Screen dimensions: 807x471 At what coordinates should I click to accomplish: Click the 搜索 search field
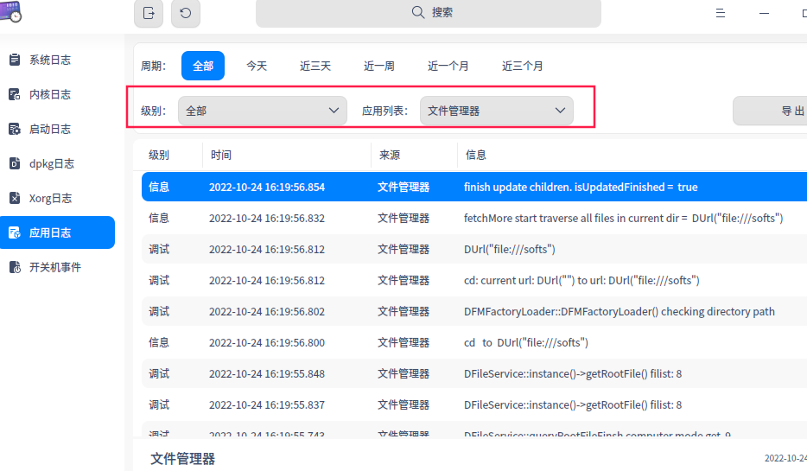coord(429,13)
